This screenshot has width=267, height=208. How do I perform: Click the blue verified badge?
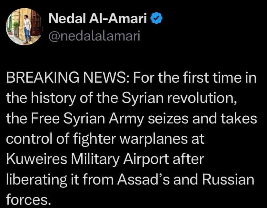157,18
